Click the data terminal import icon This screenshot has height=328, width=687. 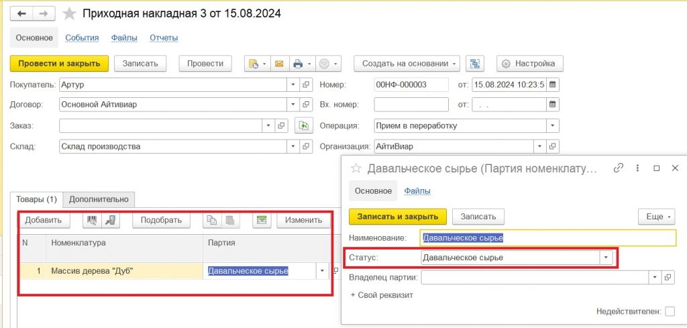click(x=110, y=220)
